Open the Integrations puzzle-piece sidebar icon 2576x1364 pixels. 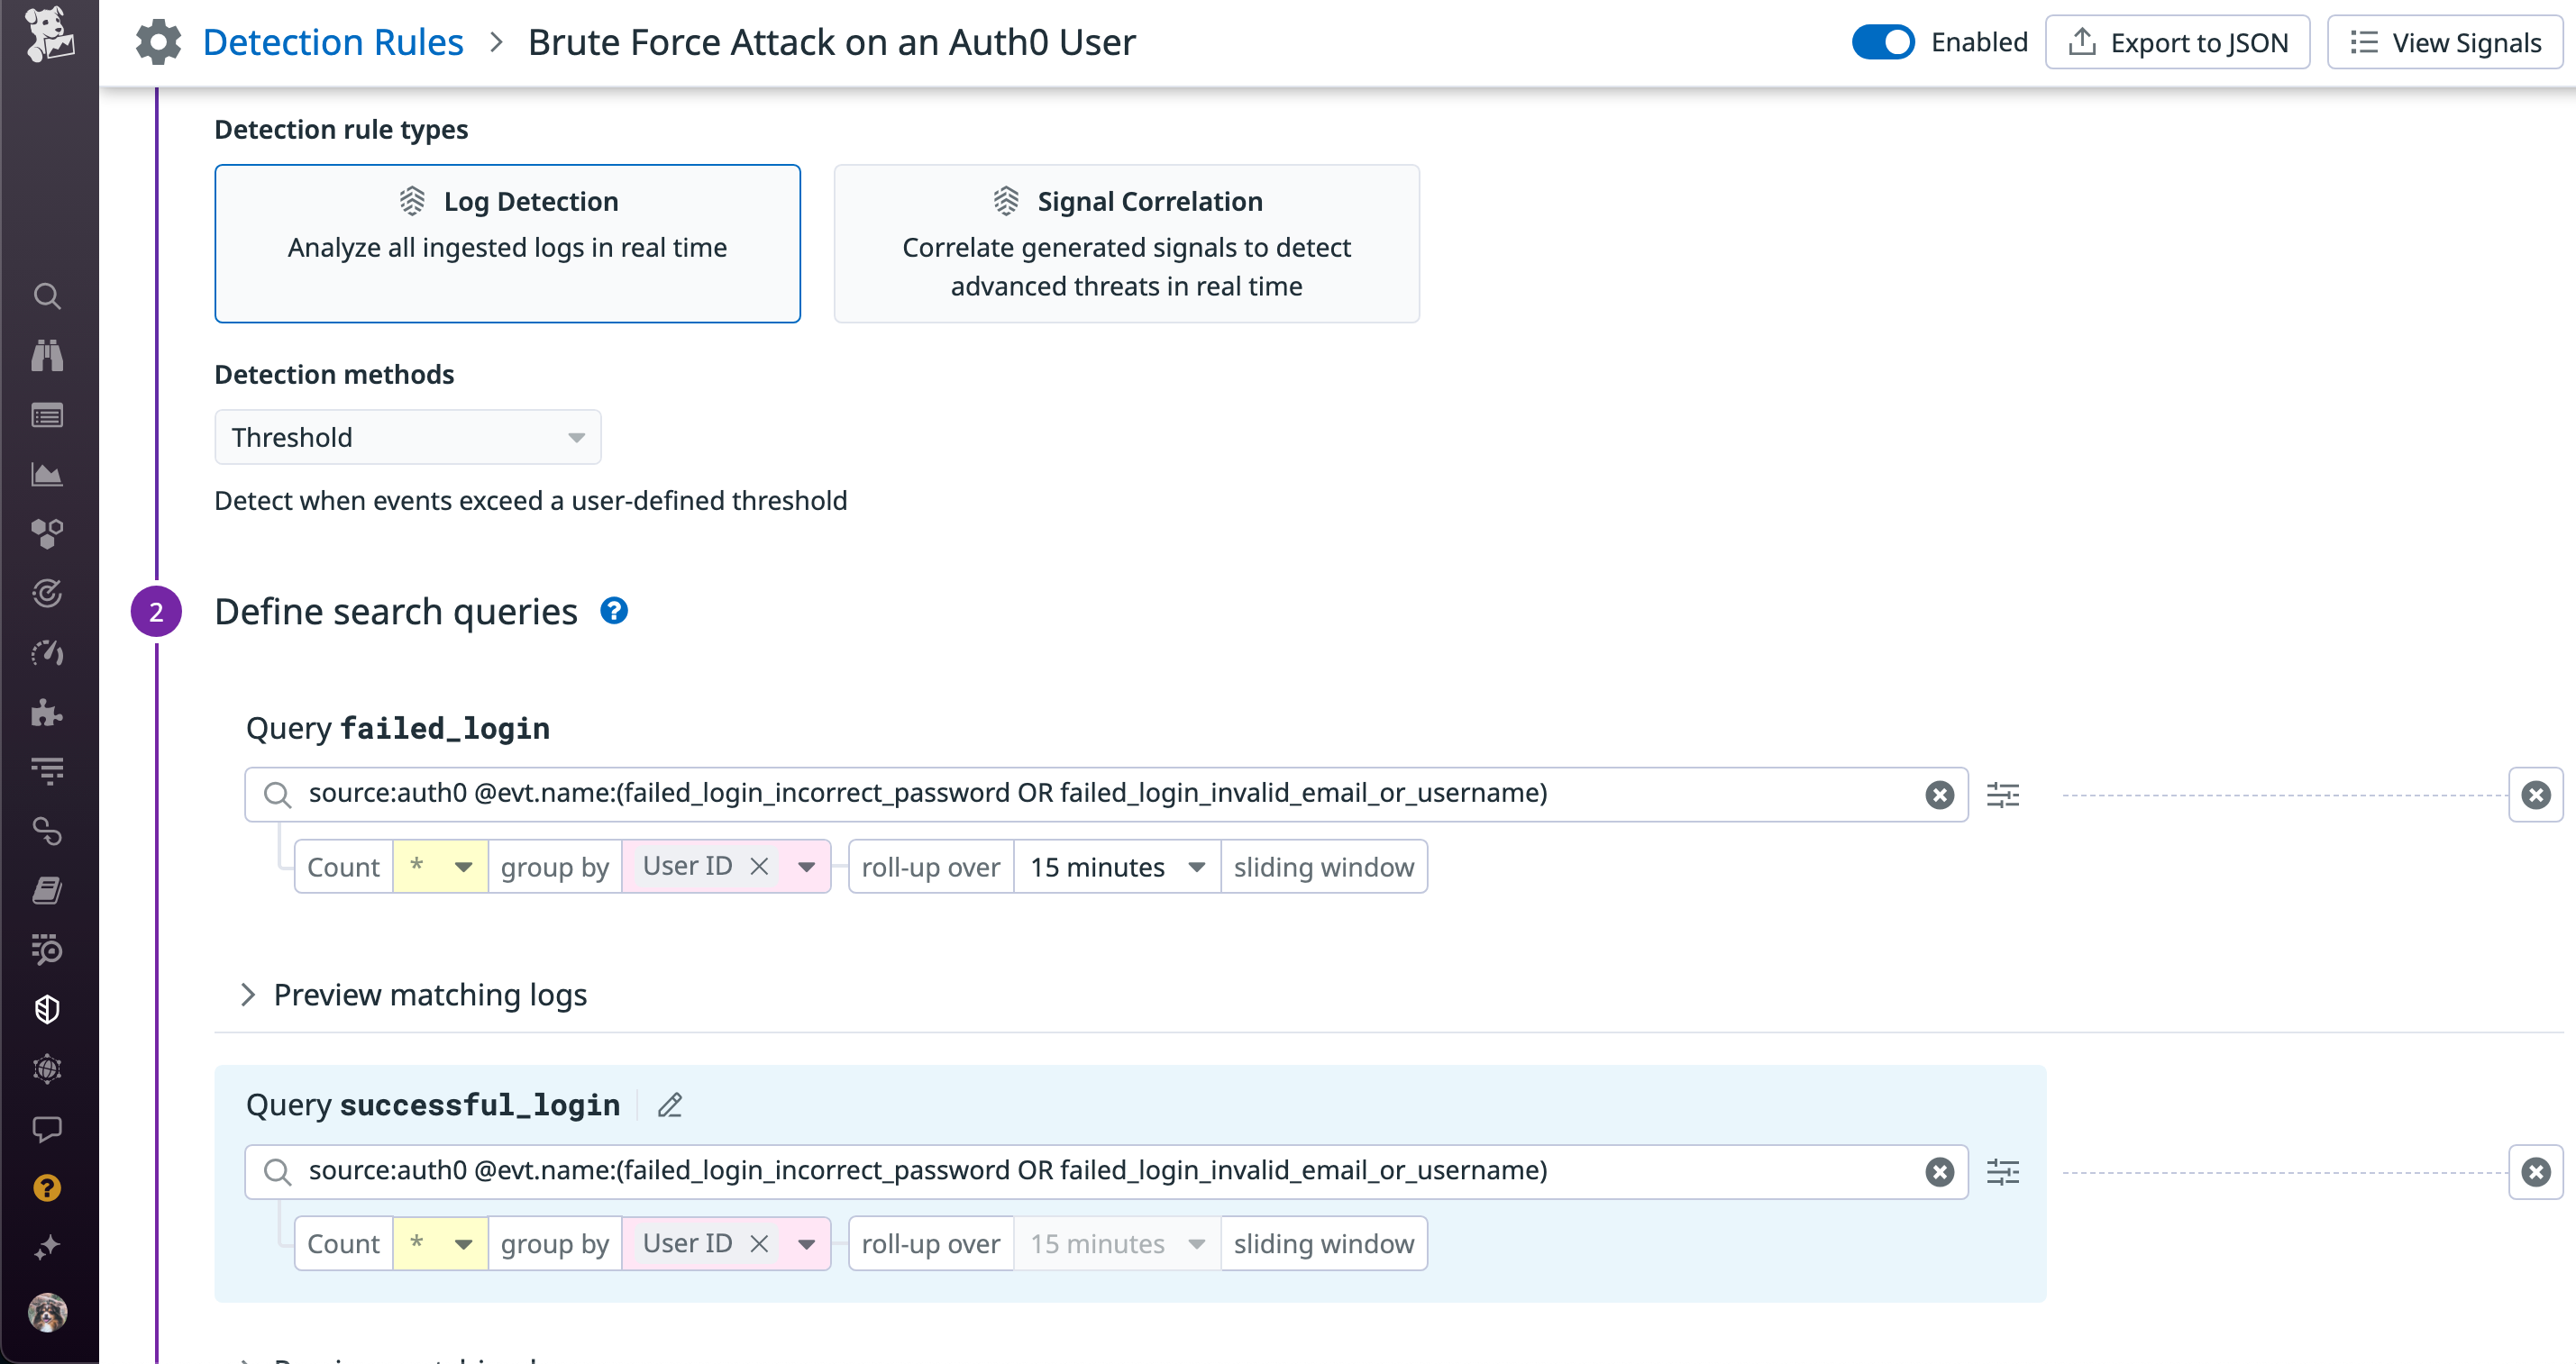pos(48,713)
